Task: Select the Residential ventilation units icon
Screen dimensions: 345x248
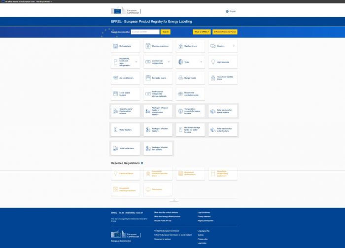Action: click(x=180, y=94)
